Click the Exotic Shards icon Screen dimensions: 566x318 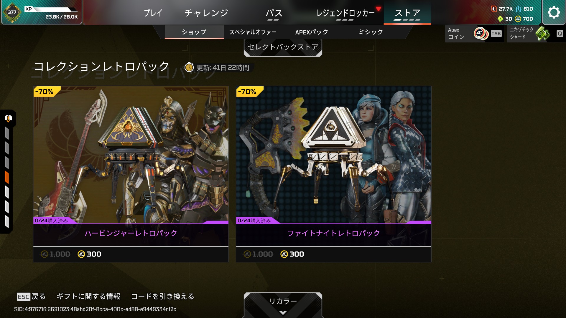(x=543, y=33)
